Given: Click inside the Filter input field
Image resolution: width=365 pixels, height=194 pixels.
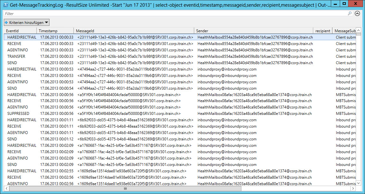Looking at the screenshot, I should tap(128, 14).
